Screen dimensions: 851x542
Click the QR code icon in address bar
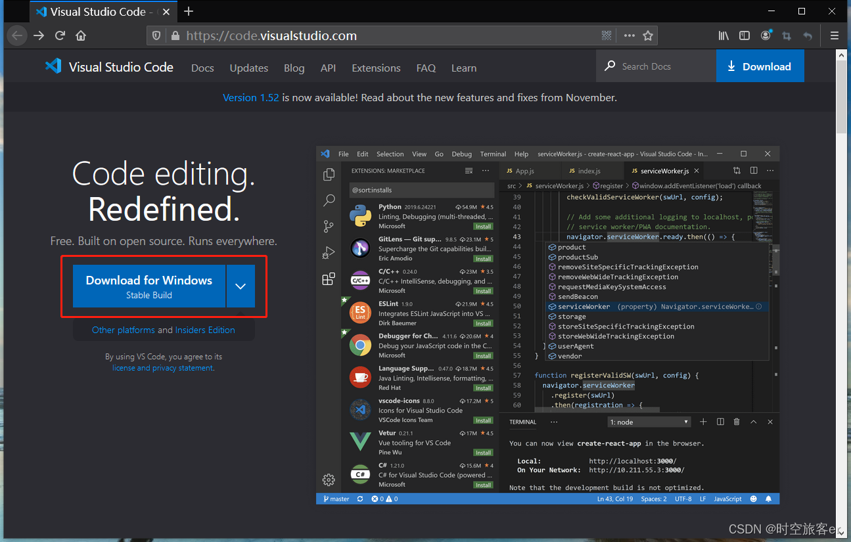pos(607,36)
